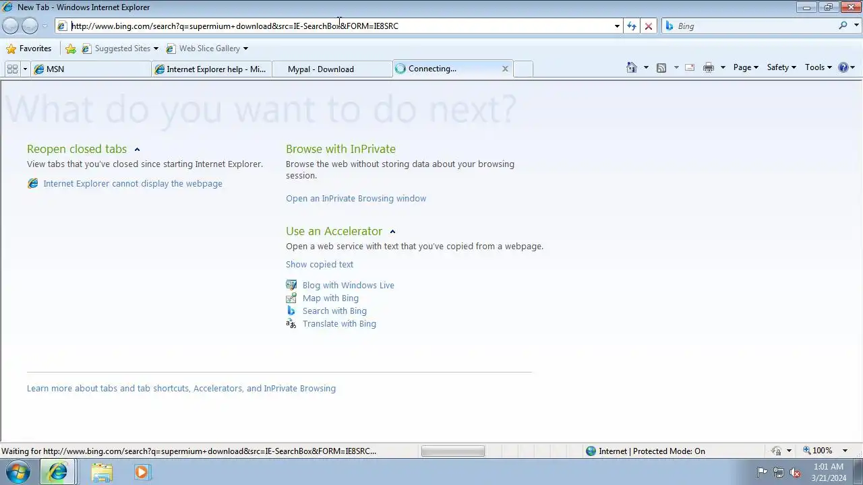Viewport: 863px width, 485px height.
Task: Select Map with Bing accelerator
Action: click(330, 298)
